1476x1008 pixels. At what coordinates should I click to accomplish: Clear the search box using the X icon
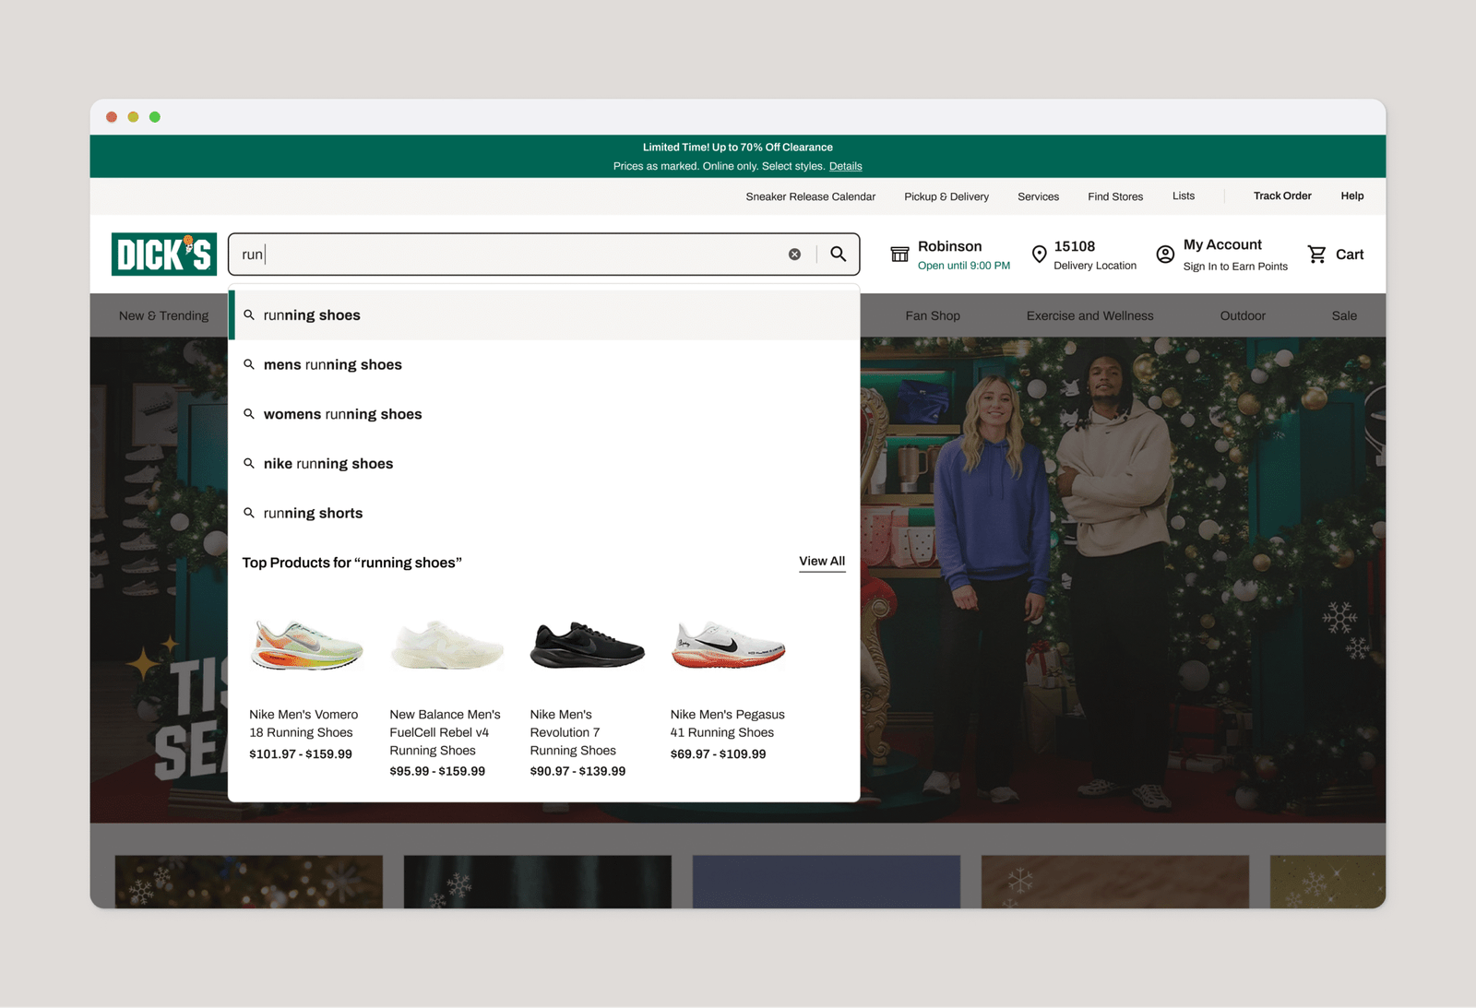[794, 254]
